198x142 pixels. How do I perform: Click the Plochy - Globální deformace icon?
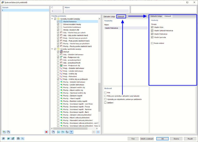tap(61, 82)
